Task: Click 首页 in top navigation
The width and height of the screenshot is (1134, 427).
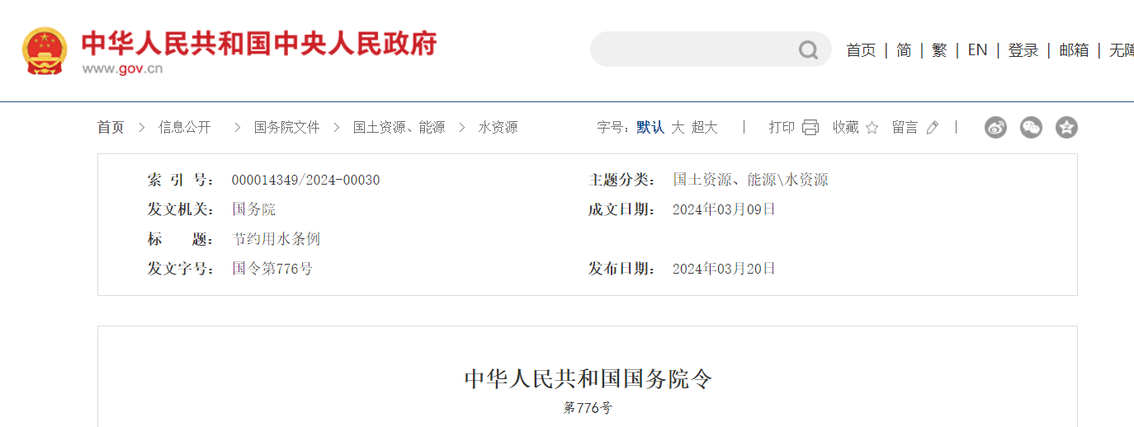Action: [x=861, y=50]
